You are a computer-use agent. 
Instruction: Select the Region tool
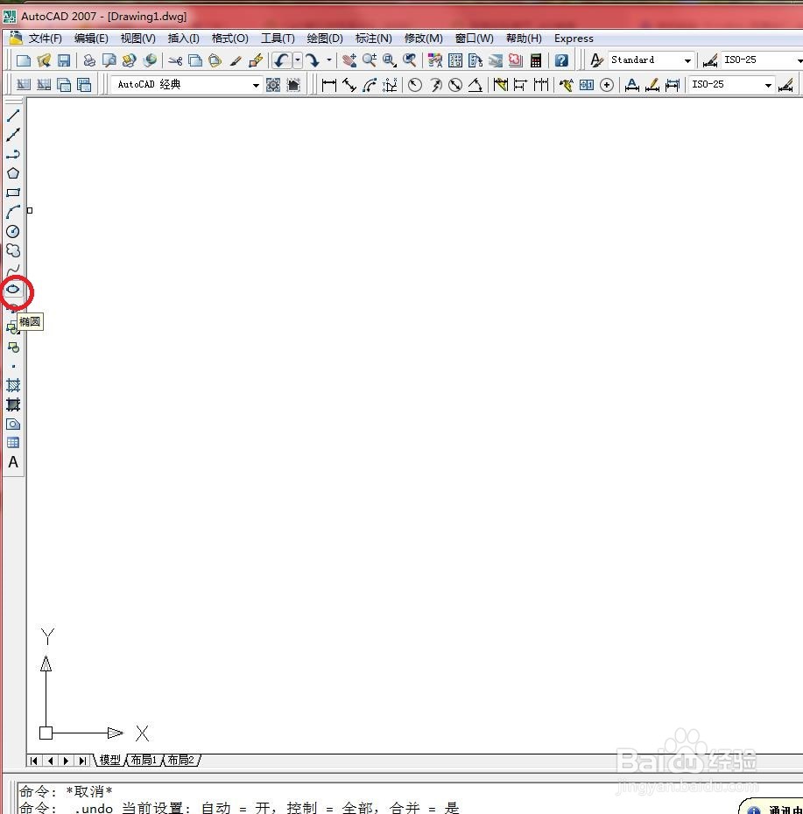(13, 425)
